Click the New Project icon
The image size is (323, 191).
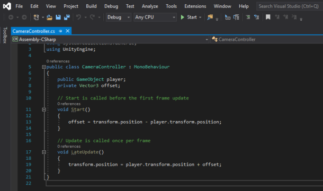[x=36, y=17]
